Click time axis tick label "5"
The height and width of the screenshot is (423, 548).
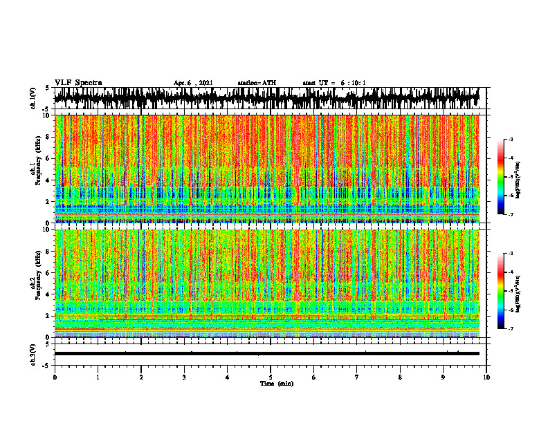coord(271,377)
